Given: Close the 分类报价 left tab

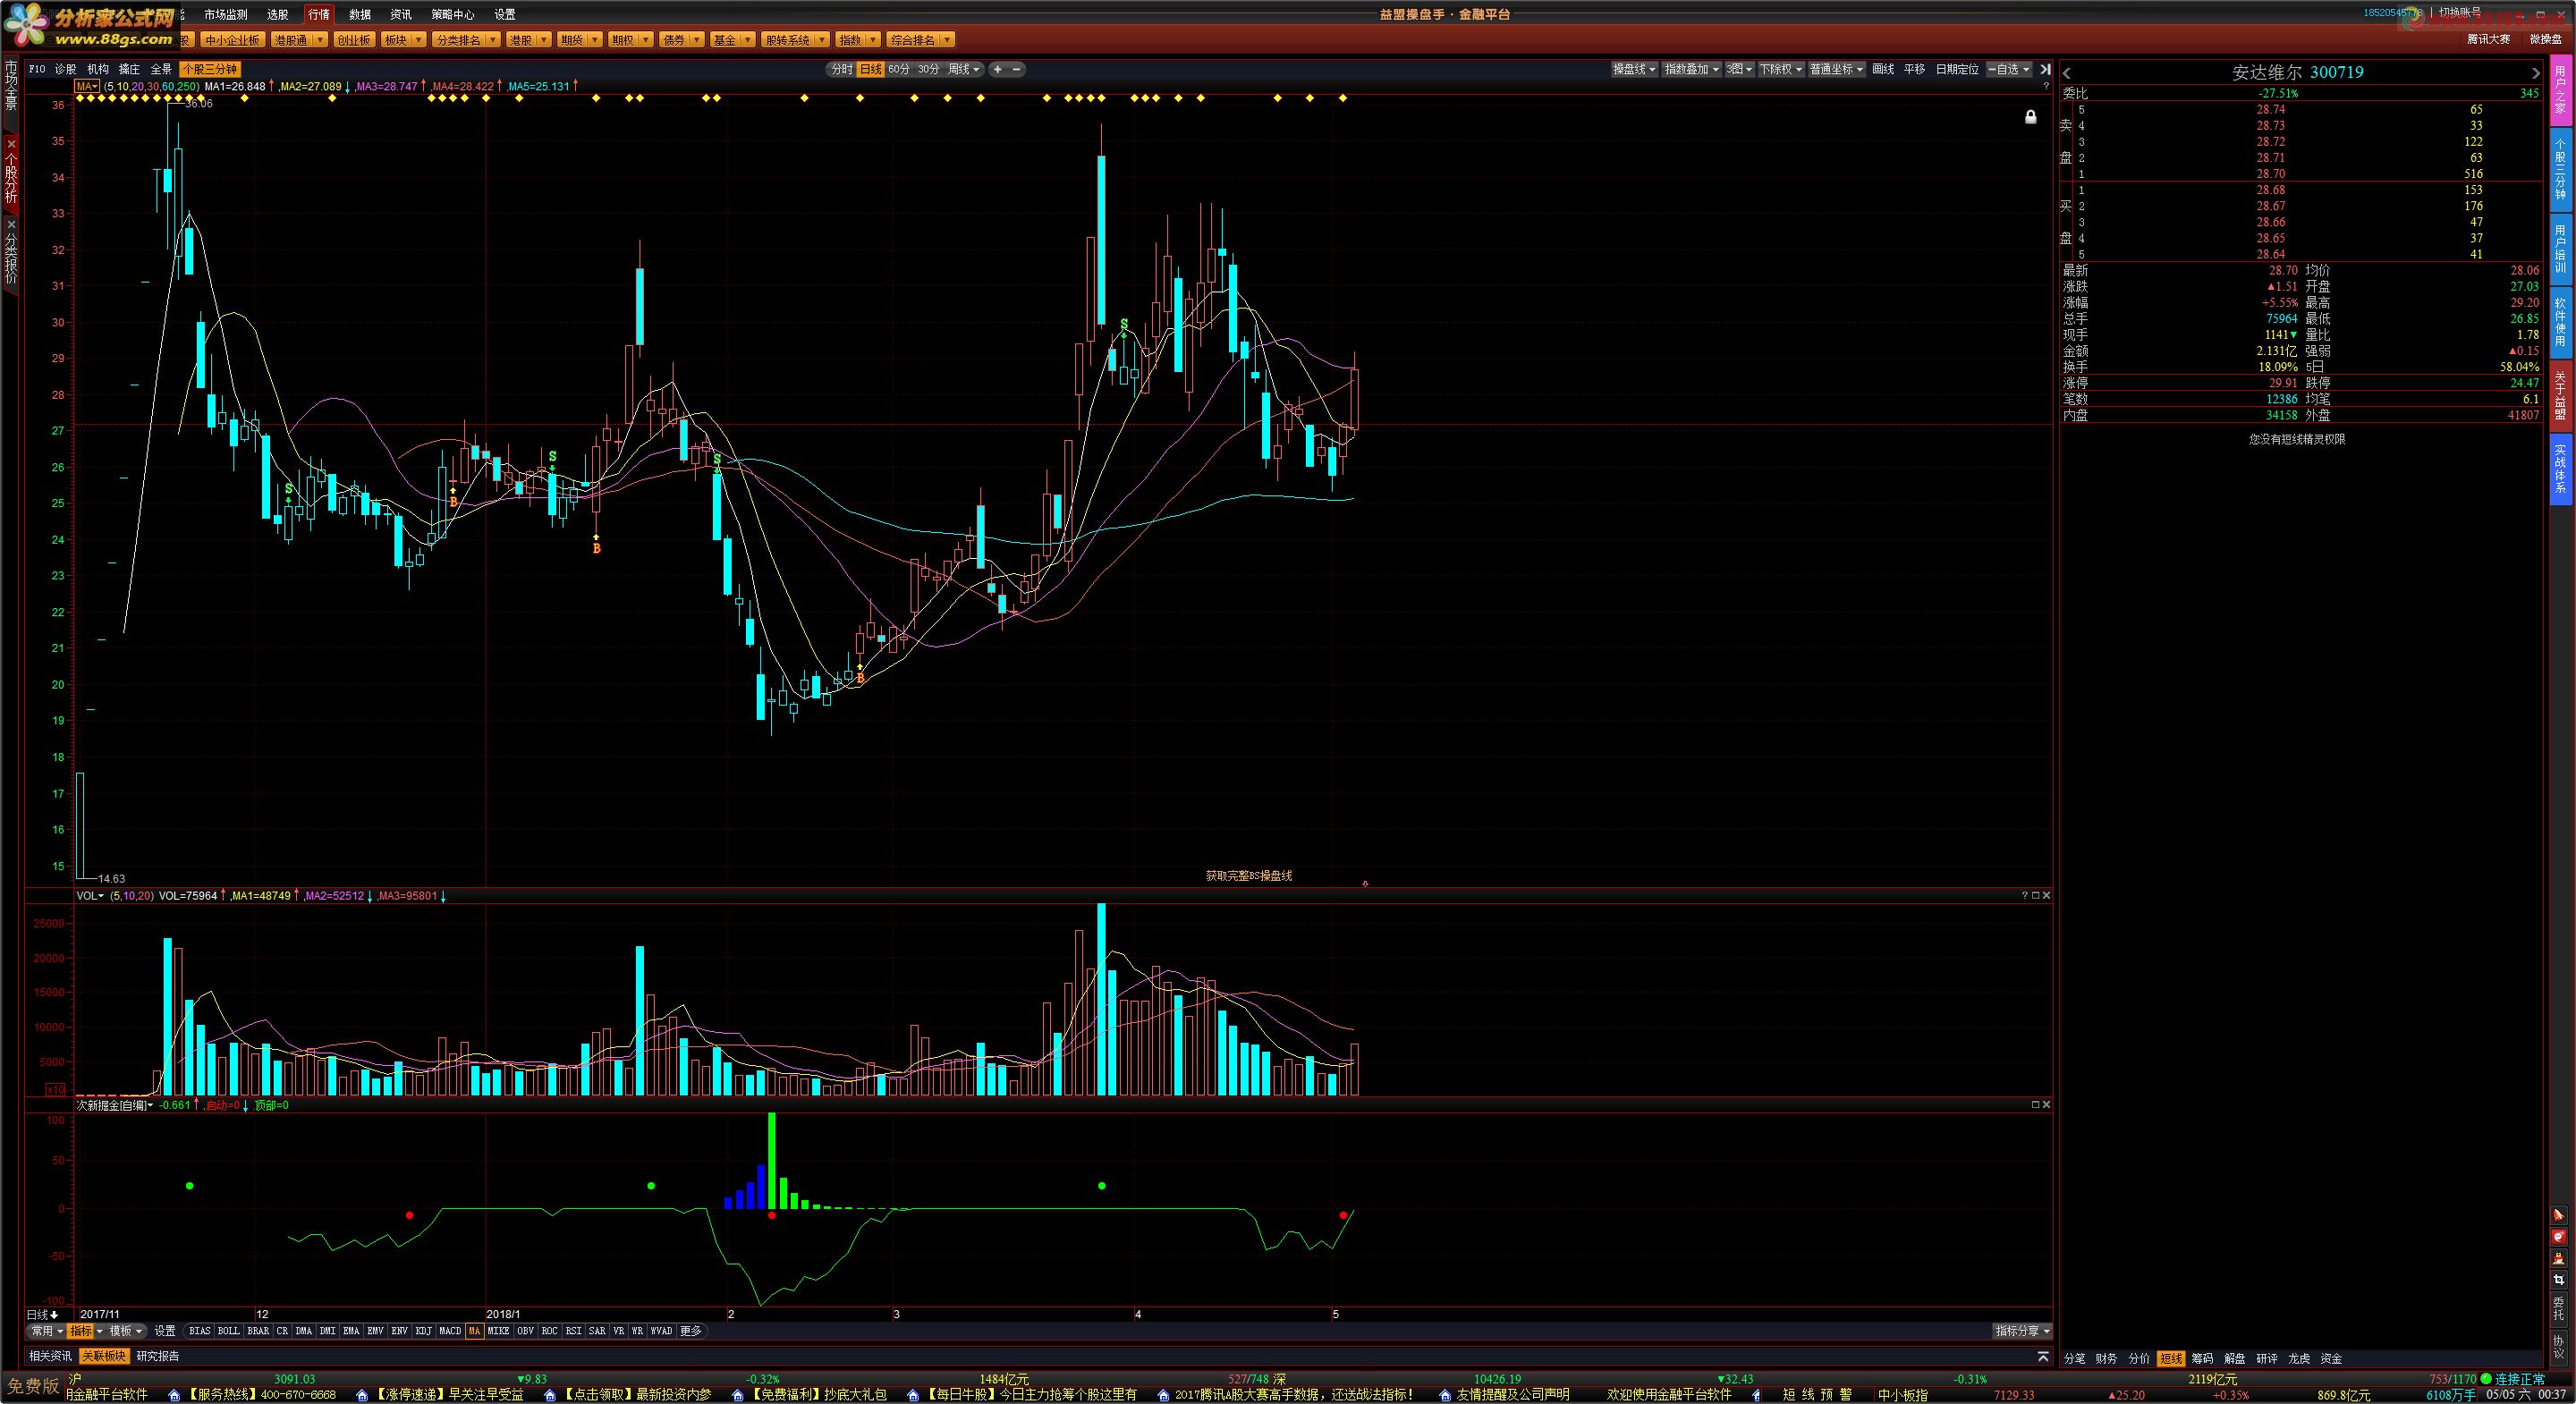Looking at the screenshot, I should coord(11,224).
